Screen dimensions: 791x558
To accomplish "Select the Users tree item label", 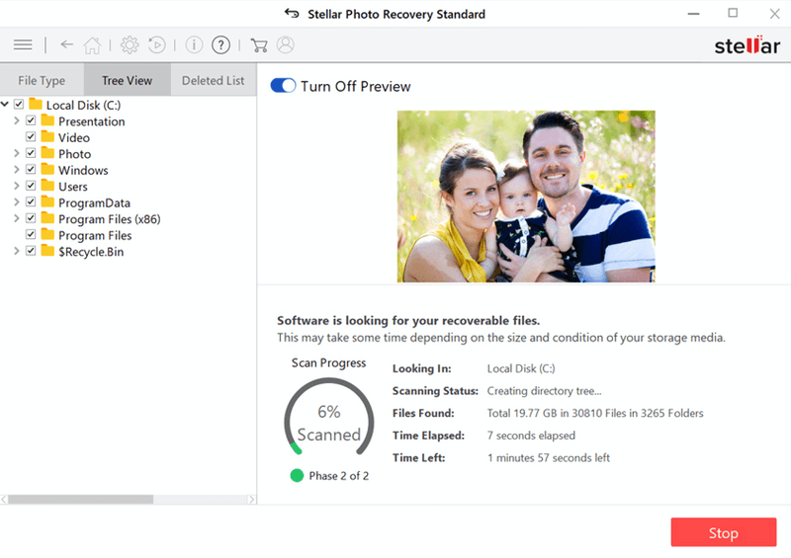I will 73,187.
